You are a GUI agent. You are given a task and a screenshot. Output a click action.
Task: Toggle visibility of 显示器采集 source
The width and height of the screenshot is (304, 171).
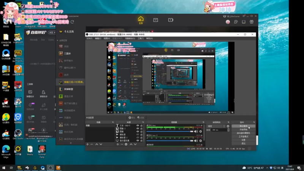coord(138,141)
